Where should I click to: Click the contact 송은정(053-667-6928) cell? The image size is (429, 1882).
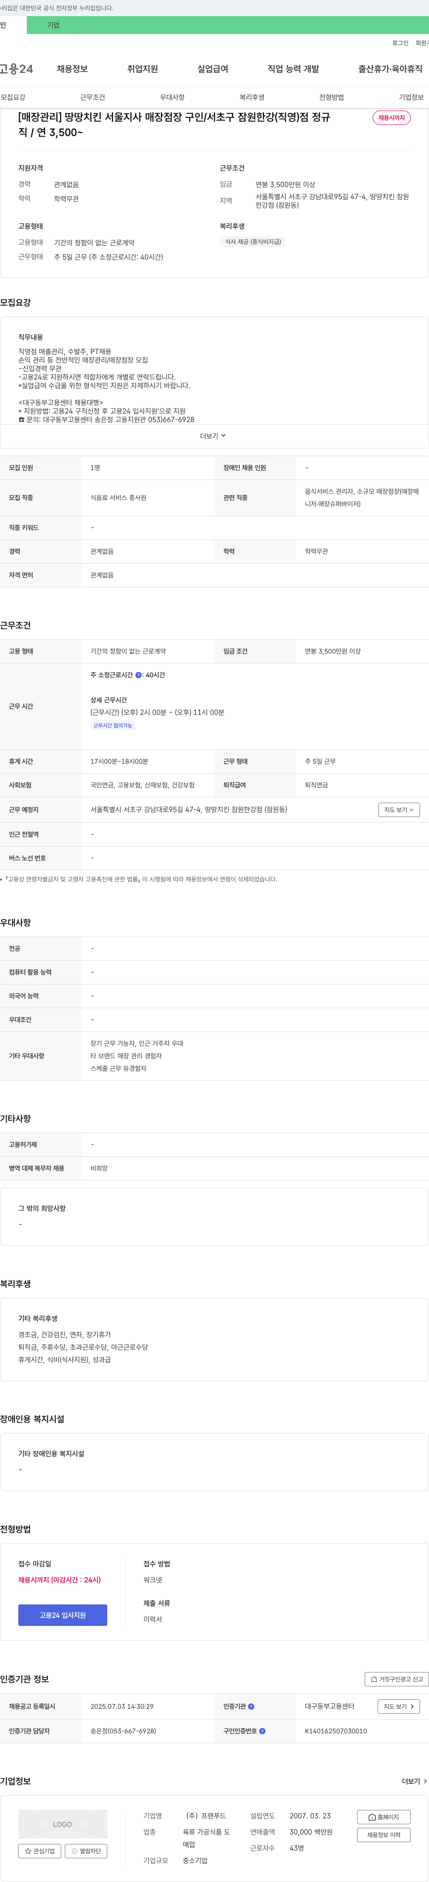point(122,1731)
